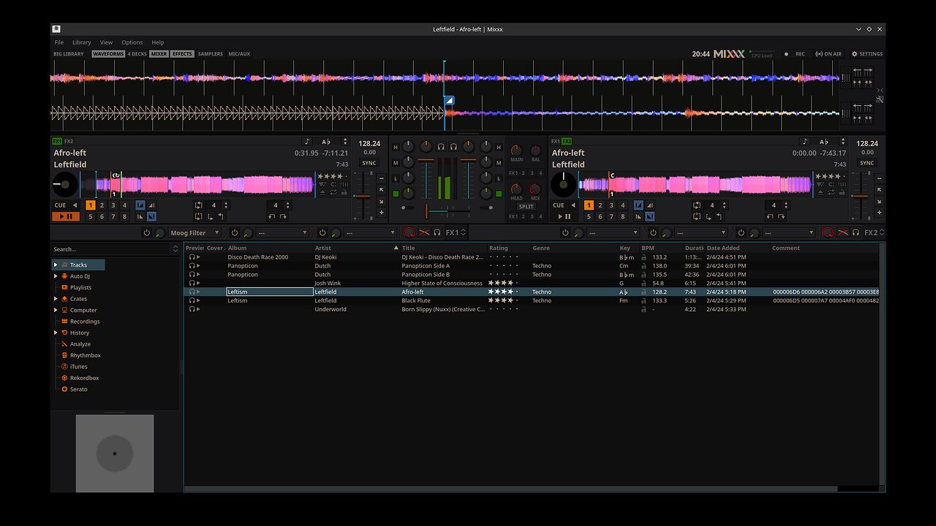
Task: Click the eject track icon on Deck 1
Action: tap(322, 192)
